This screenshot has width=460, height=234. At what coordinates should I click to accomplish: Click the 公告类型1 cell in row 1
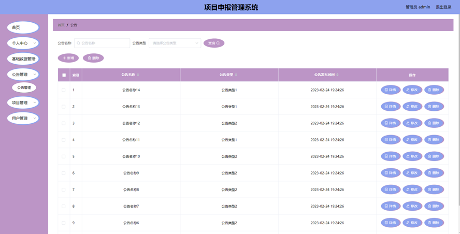coord(229,90)
